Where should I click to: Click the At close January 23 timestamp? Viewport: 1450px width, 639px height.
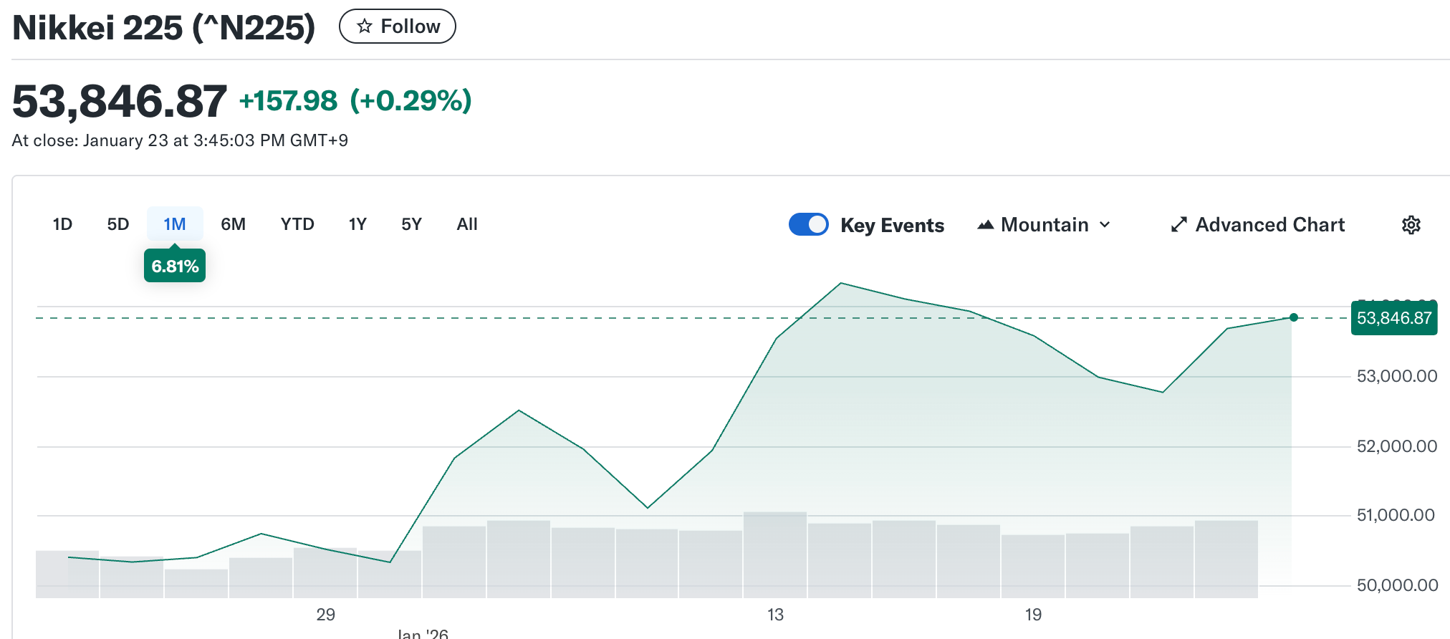click(x=180, y=140)
